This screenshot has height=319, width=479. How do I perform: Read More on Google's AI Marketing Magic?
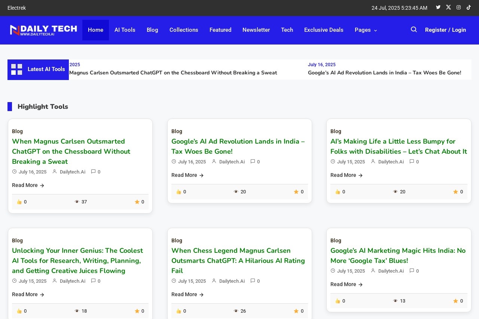coord(347,284)
